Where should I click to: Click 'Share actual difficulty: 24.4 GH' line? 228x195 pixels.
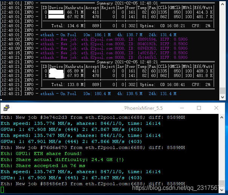coord(62,160)
